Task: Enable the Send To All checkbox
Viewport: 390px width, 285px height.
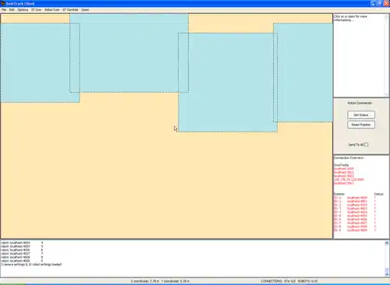Action: tap(366, 145)
